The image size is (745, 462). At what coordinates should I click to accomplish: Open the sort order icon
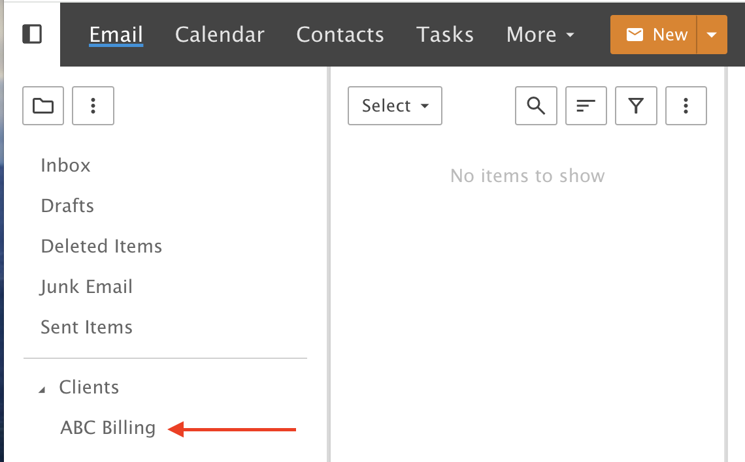[586, 106]
